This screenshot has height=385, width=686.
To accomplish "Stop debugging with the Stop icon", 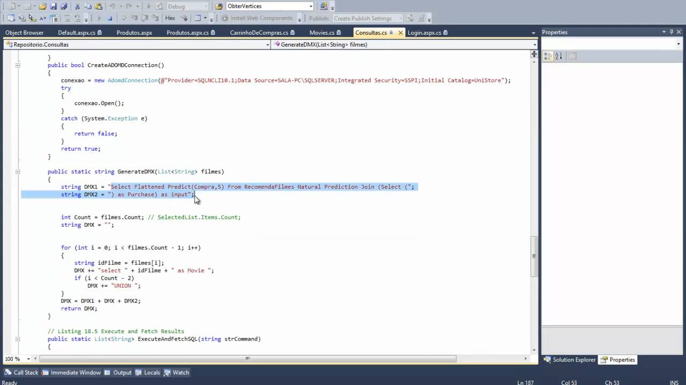I will [x=110, y=18].
